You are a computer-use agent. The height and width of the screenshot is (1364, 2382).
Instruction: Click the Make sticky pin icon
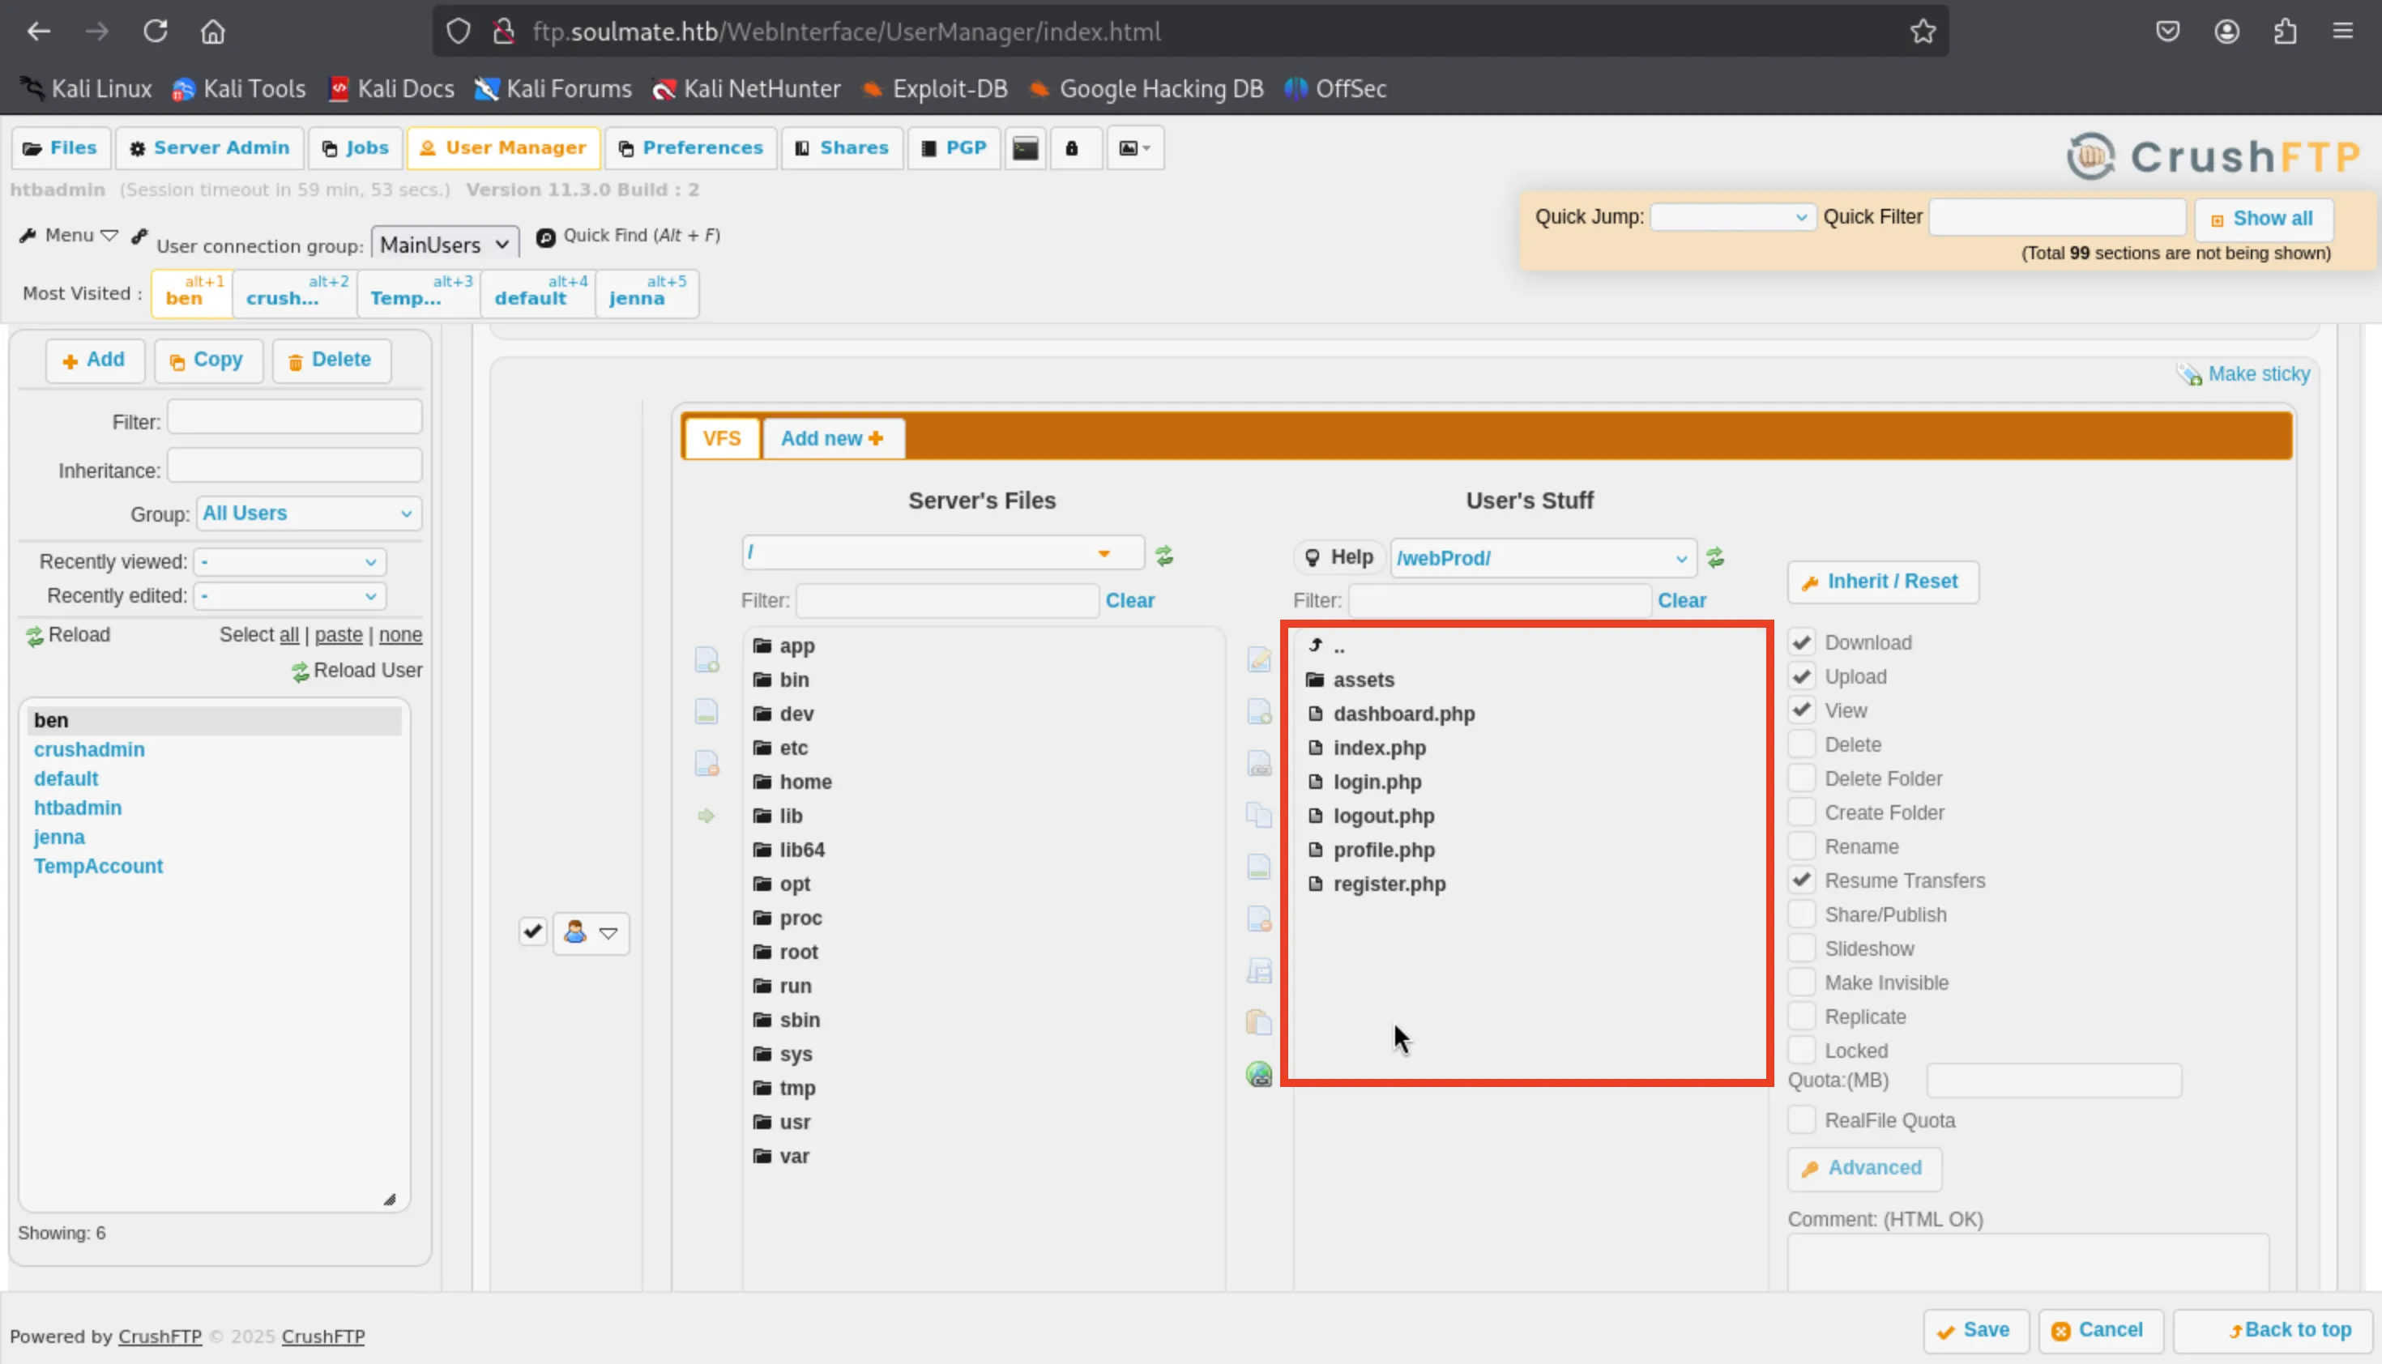(x=2189, y=375)
